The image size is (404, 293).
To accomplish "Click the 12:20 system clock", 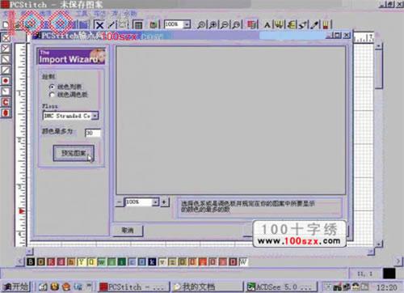I will [387, 287].
